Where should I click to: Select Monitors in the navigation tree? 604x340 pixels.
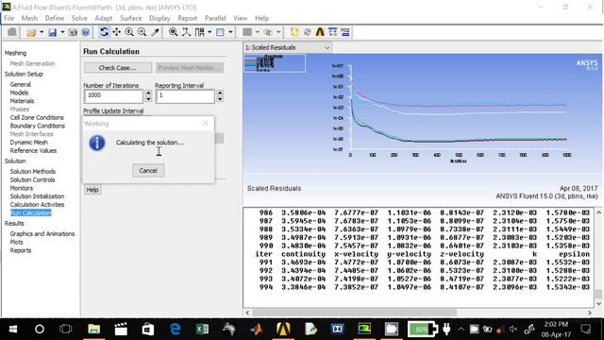(22, 188)
